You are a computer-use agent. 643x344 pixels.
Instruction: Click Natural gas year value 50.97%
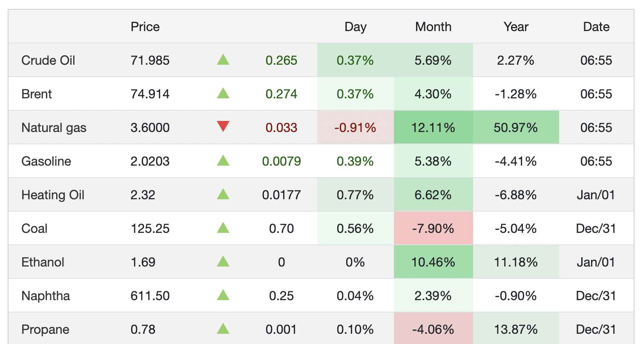coord(516,128)
